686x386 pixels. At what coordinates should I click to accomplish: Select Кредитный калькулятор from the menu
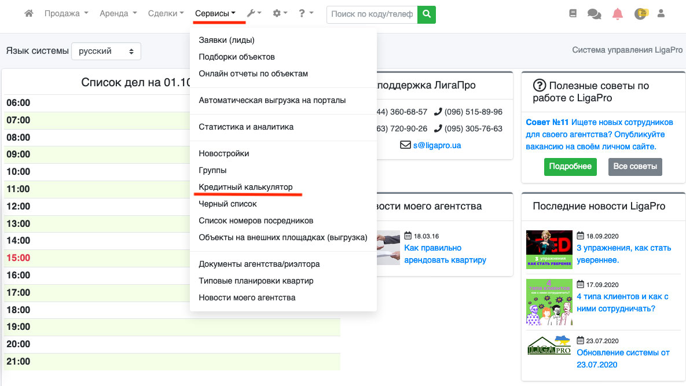(245, 188)
